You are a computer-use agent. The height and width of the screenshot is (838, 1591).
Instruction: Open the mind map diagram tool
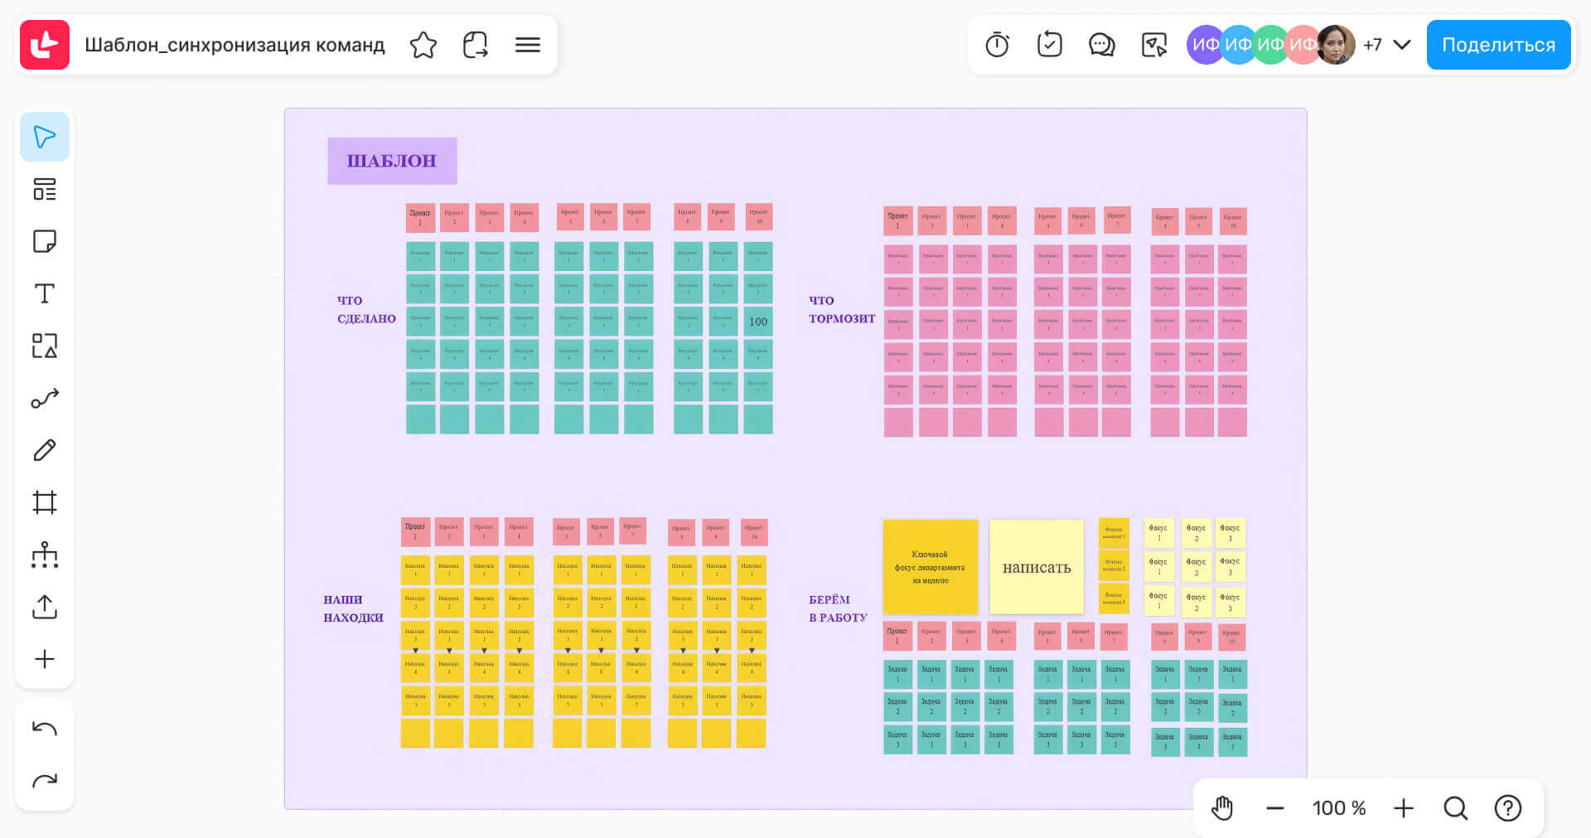pos(45,555)
